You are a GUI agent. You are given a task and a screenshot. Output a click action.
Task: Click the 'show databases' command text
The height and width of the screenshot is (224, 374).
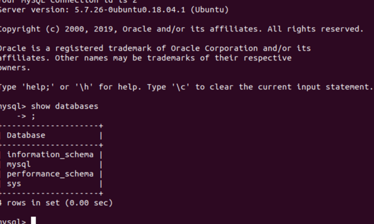(65, 106)
